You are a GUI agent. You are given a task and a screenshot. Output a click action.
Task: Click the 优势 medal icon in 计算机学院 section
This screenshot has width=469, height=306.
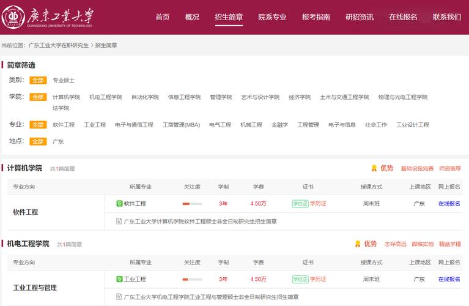click(x=374, y=168)
